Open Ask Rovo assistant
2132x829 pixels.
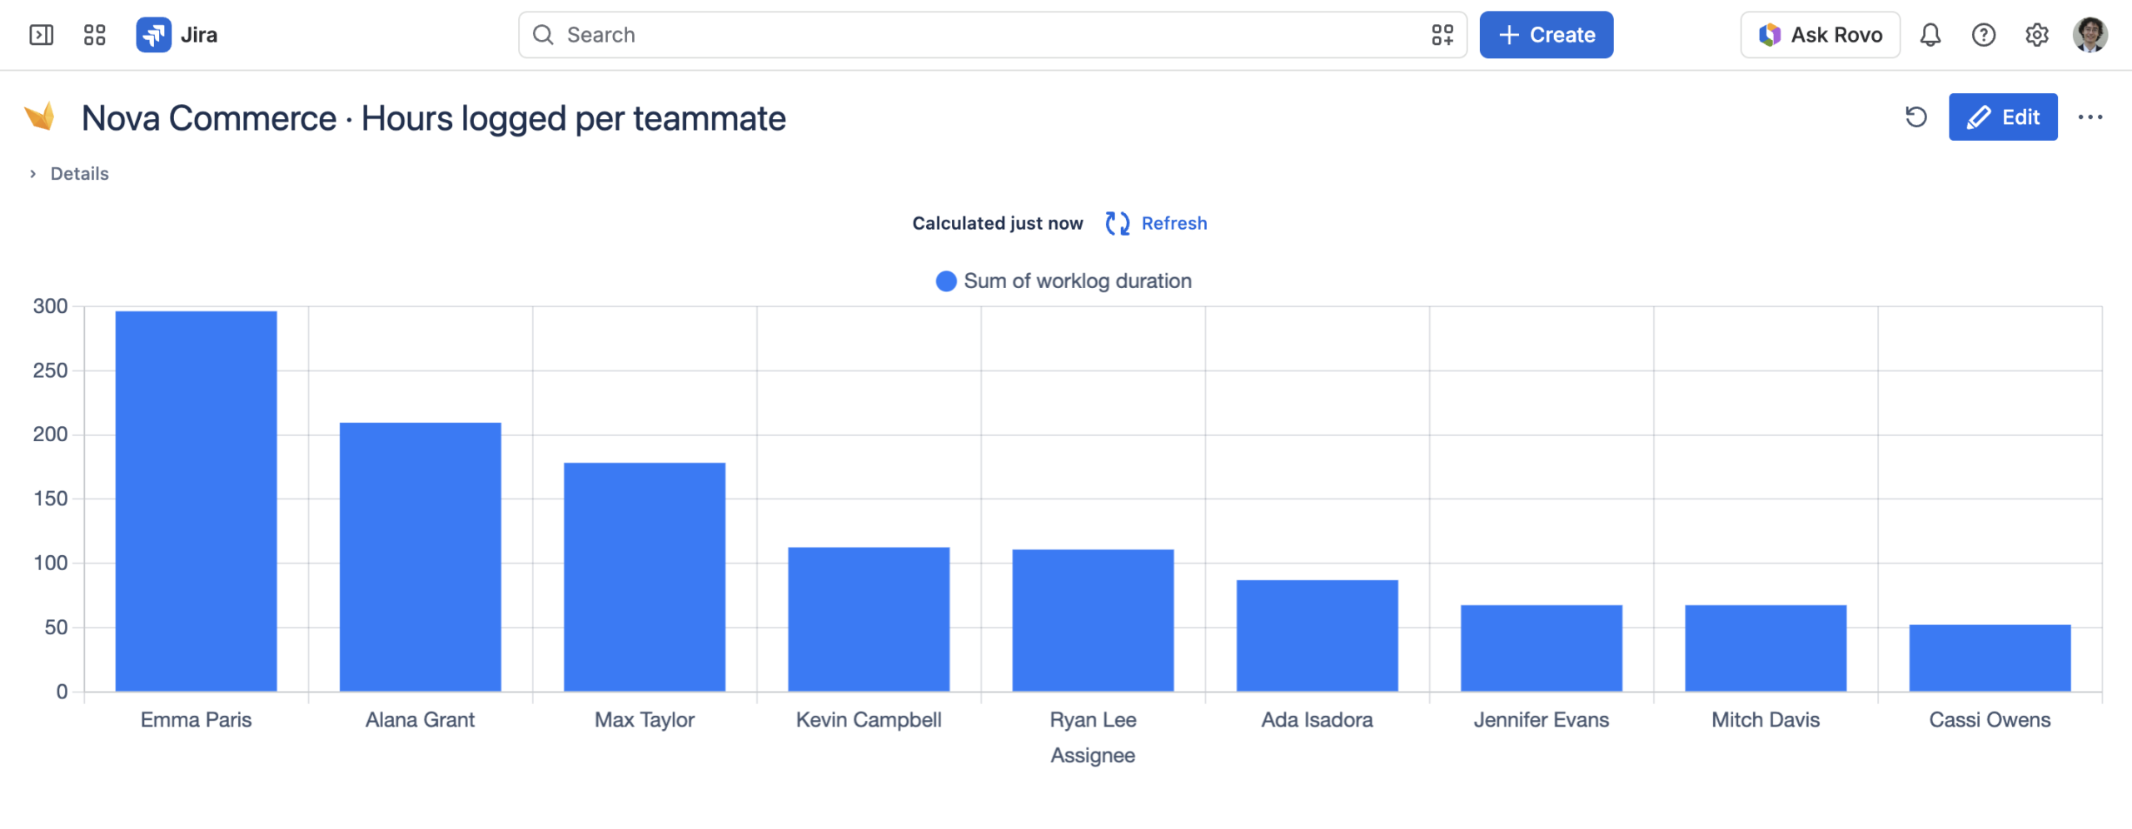[x=1821, y=35]
